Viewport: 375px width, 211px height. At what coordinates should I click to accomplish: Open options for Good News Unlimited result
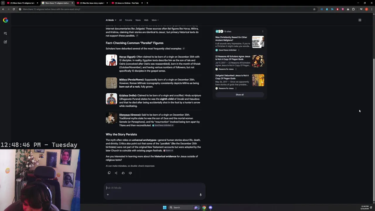coord(238,50)
